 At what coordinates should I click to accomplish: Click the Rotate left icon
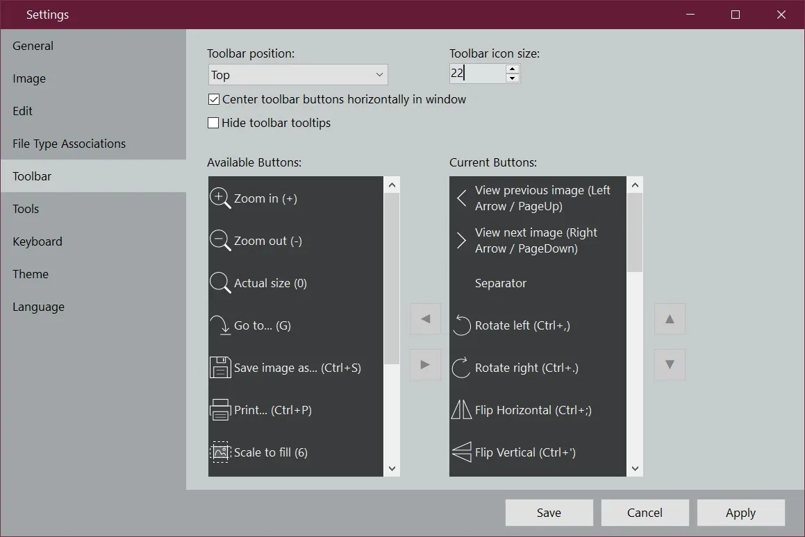coord(462,325)
